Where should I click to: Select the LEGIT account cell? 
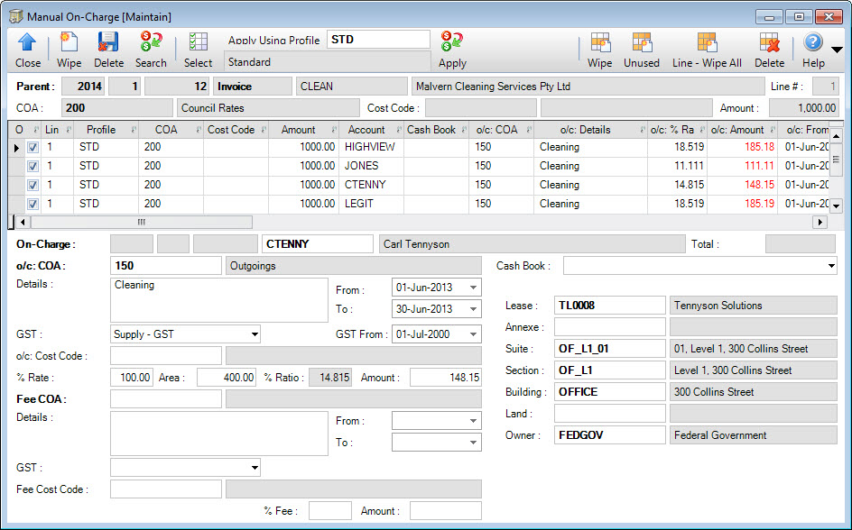(x=371, y=204)
